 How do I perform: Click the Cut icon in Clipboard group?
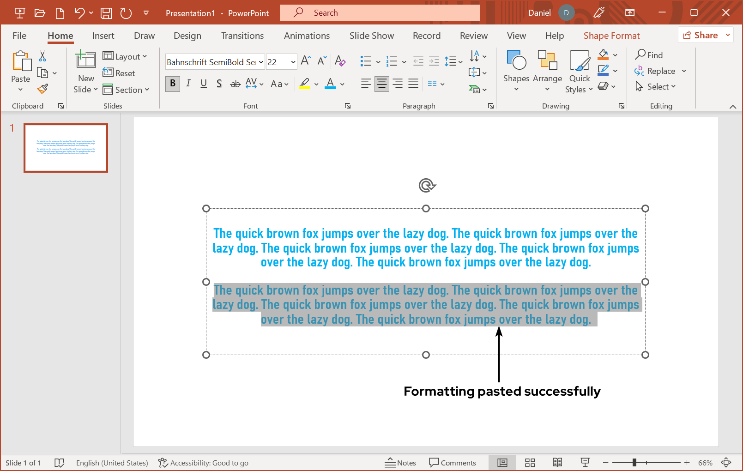42,55
